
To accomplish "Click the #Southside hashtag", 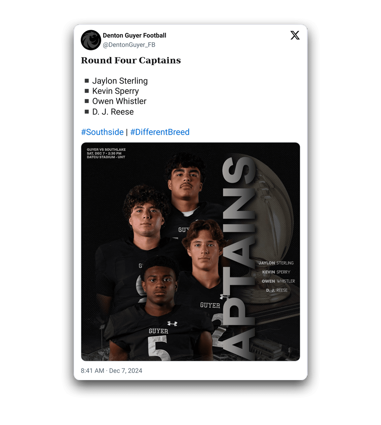I will (102, 132).
